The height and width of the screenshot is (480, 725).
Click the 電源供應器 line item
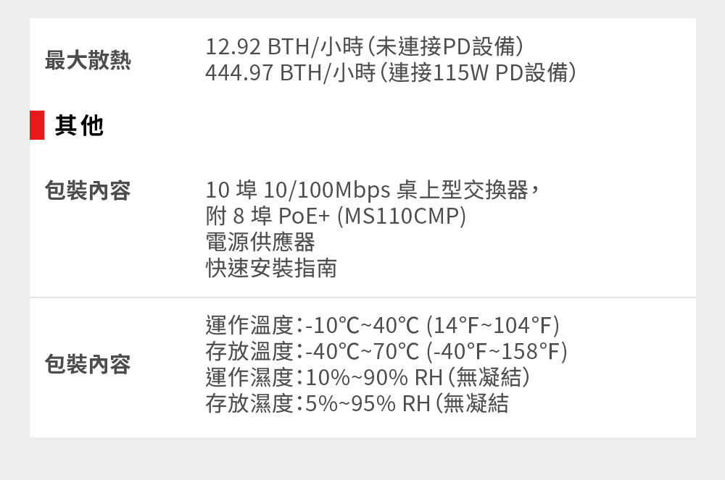coord(260,243)
